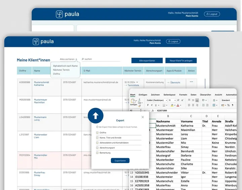This screenshot has width=242, height=190.
Task: Apply comma style number format in Excel
Action: (x=233, y=105)
